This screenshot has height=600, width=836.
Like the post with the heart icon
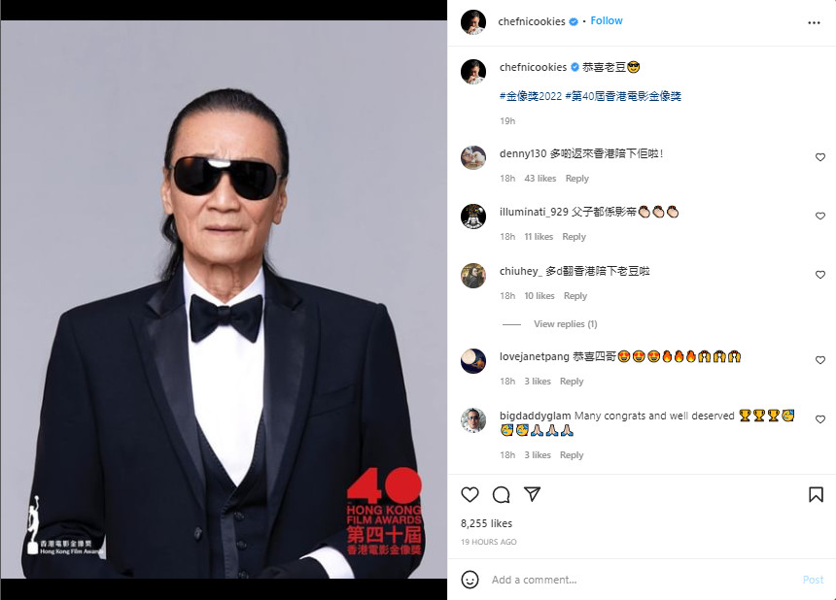point(470,494)
